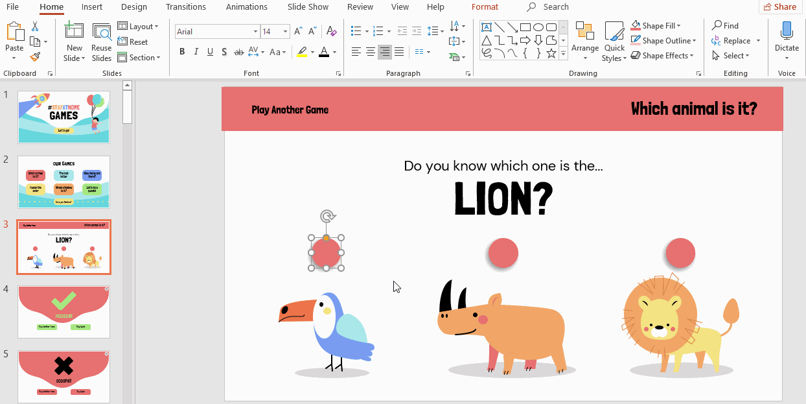Viewport: 806px width, 404px height.
Task: Open the File menu
Action: [x=12, y=7]
